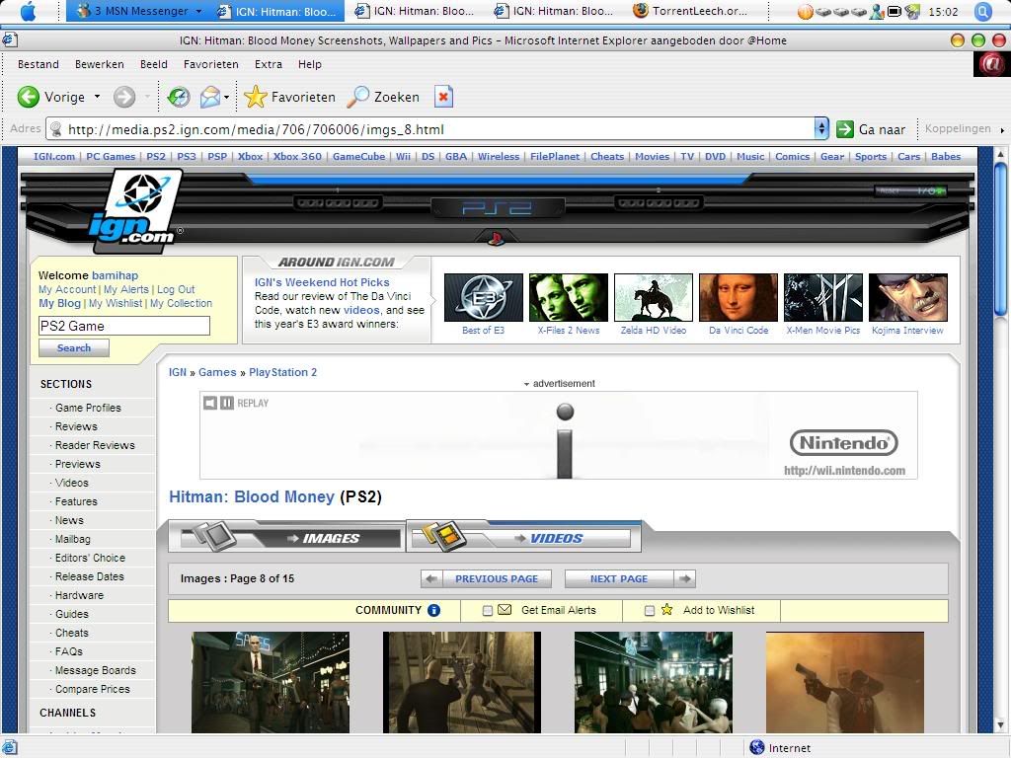Click the green Ga naar arrow icon

point(845,129)
